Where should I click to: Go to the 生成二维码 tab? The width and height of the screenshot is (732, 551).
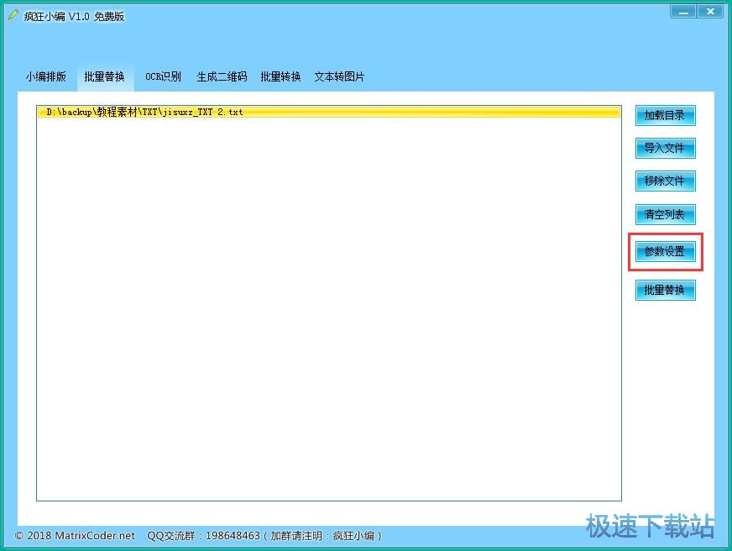222,76
